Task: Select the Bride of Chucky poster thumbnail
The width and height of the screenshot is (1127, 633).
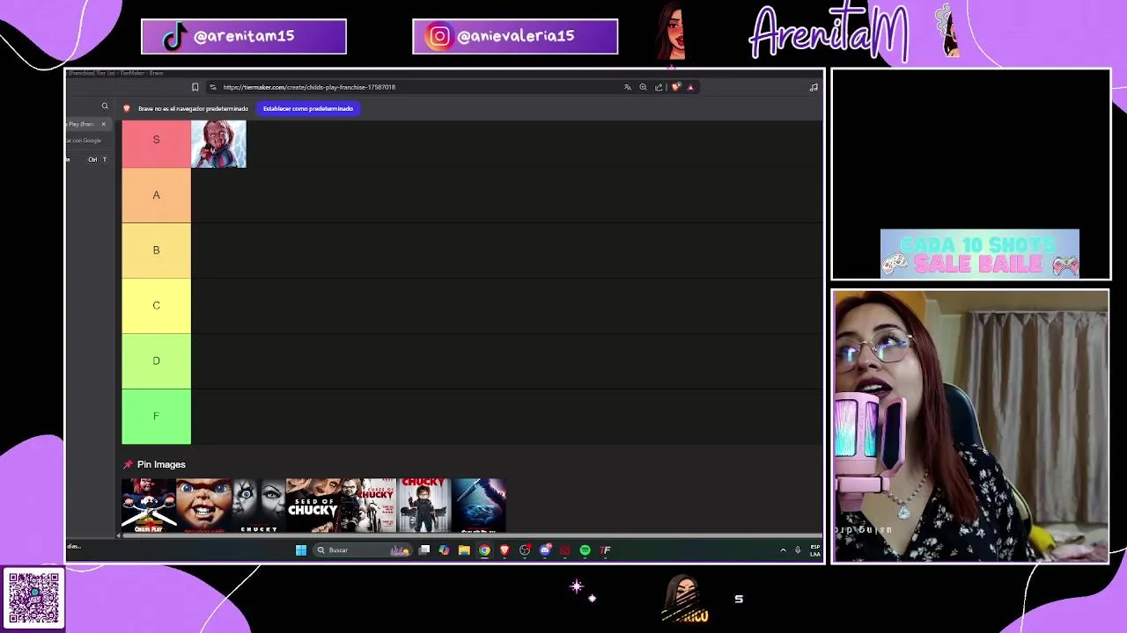Action: point(259,506)
